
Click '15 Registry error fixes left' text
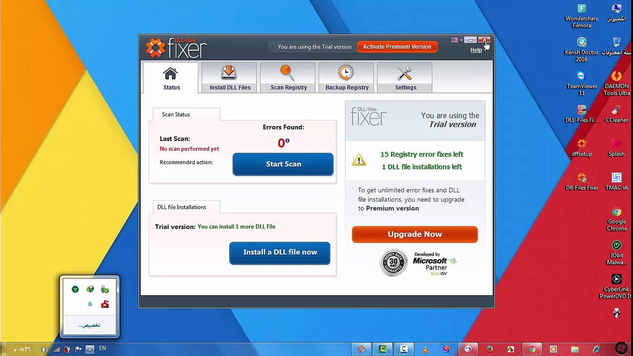[x=422, y=154]
